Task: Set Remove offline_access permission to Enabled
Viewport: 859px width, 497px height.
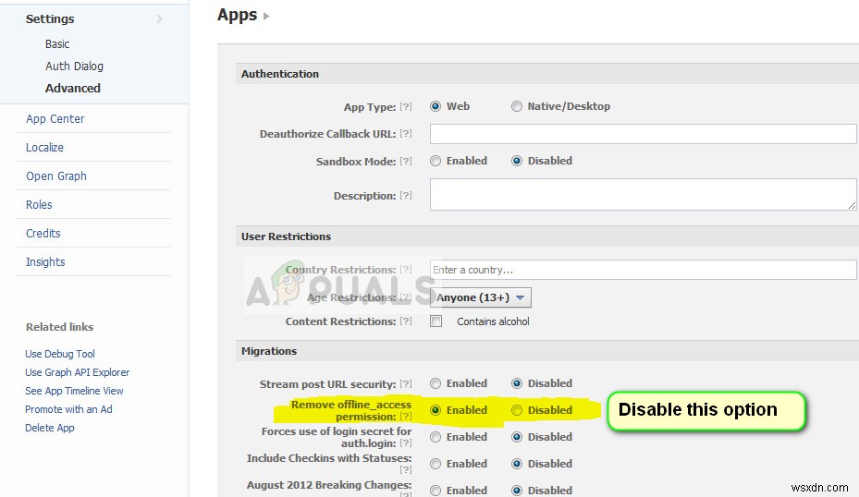Action: [x=436, y=410]
